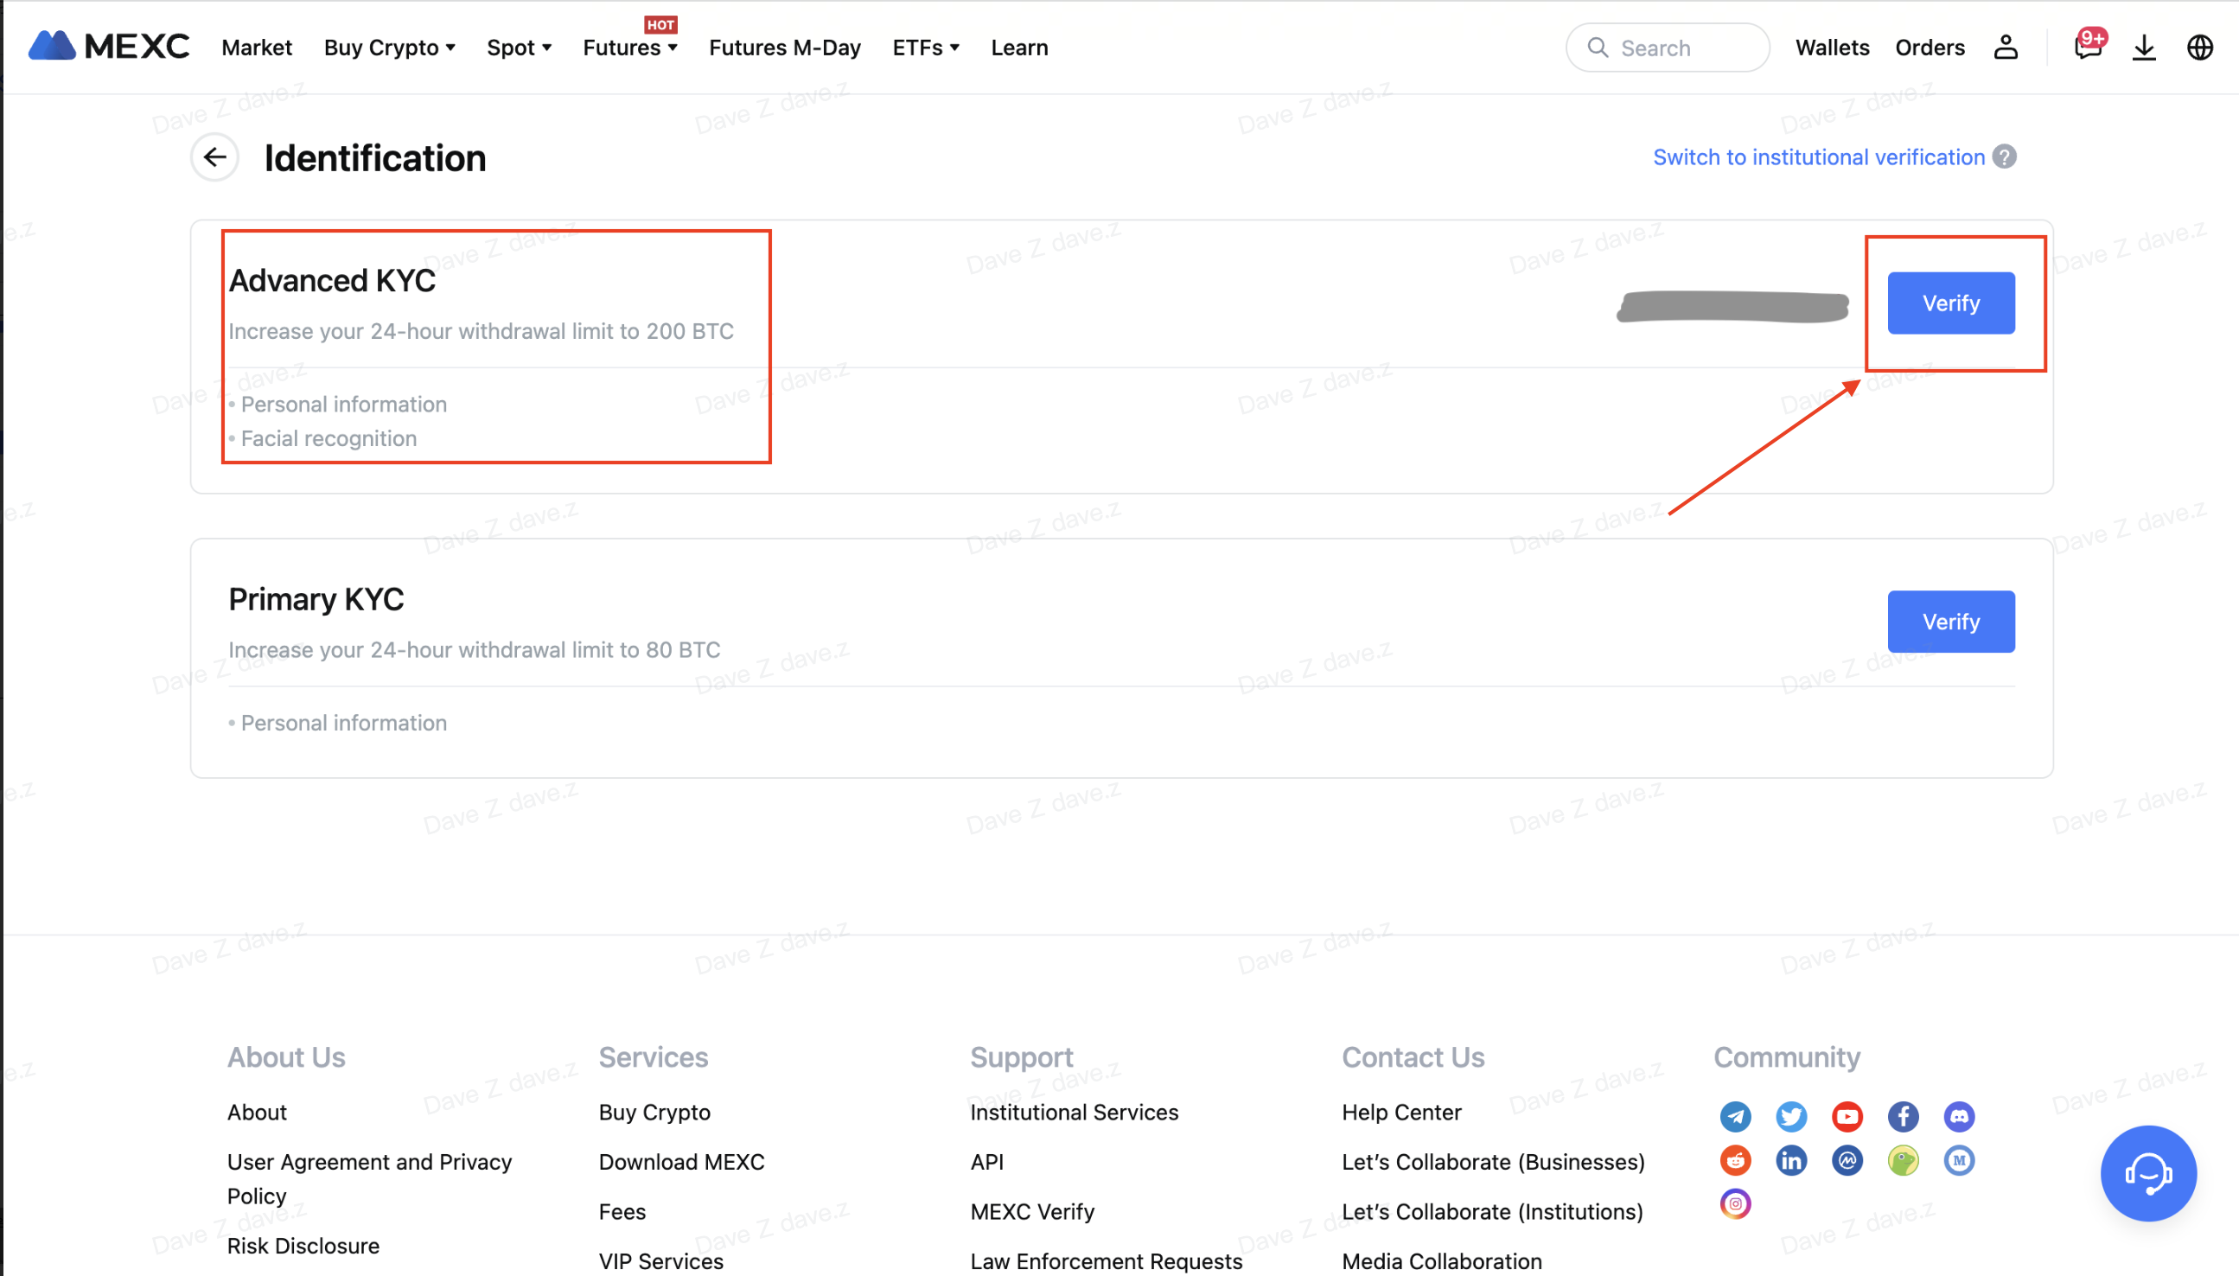The width and height of the screenshot is (2239, 1276).
Task: Open the LinkedIn community icon
Action: coord(1791,1160)
